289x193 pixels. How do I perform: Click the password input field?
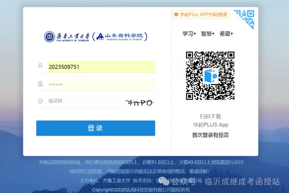[102, 84]
